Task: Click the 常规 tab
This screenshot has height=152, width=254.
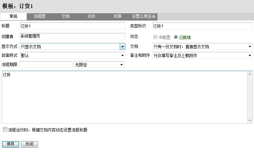Action: click(13, 16)
